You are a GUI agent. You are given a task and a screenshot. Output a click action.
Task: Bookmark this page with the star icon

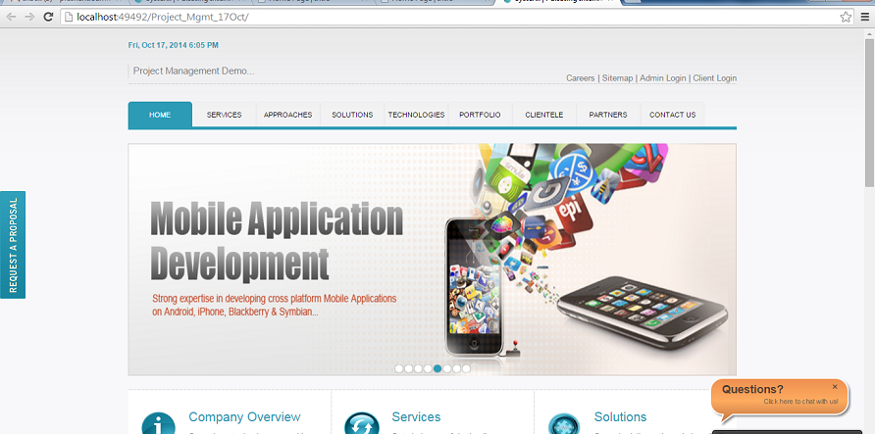pos(846,17)
